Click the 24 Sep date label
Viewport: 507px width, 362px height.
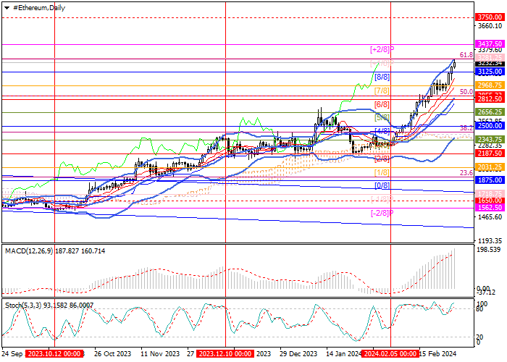12,353
